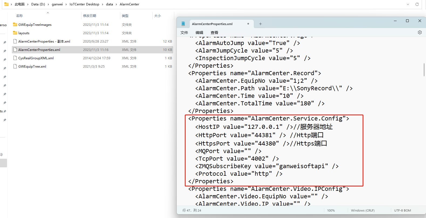Open the 文件 menu in Notepad
The height and width of the screenshot is (218, 426).
click(x=184, y=33)
